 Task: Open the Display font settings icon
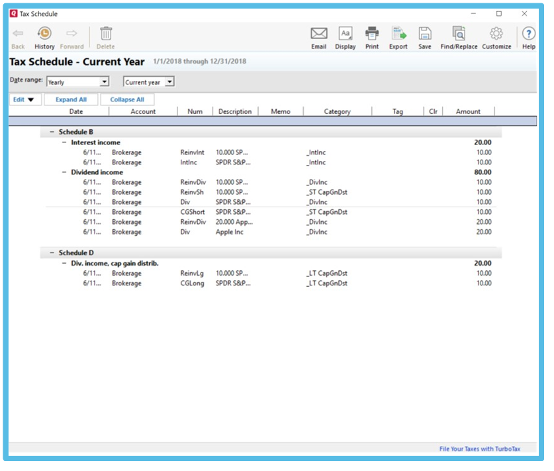click(346, 34)
